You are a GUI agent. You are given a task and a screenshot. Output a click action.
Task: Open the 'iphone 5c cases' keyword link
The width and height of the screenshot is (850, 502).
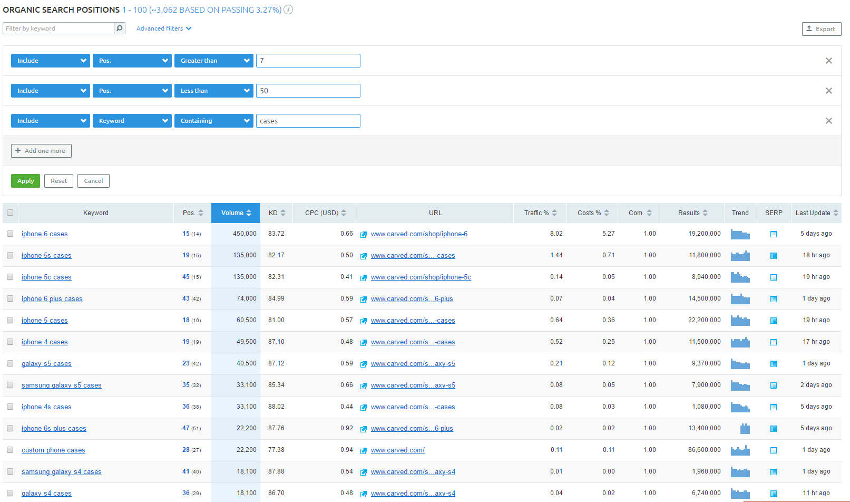tap(46, 277)
